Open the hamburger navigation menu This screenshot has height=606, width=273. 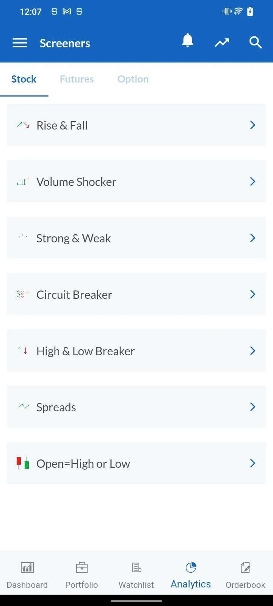(20, 43)
